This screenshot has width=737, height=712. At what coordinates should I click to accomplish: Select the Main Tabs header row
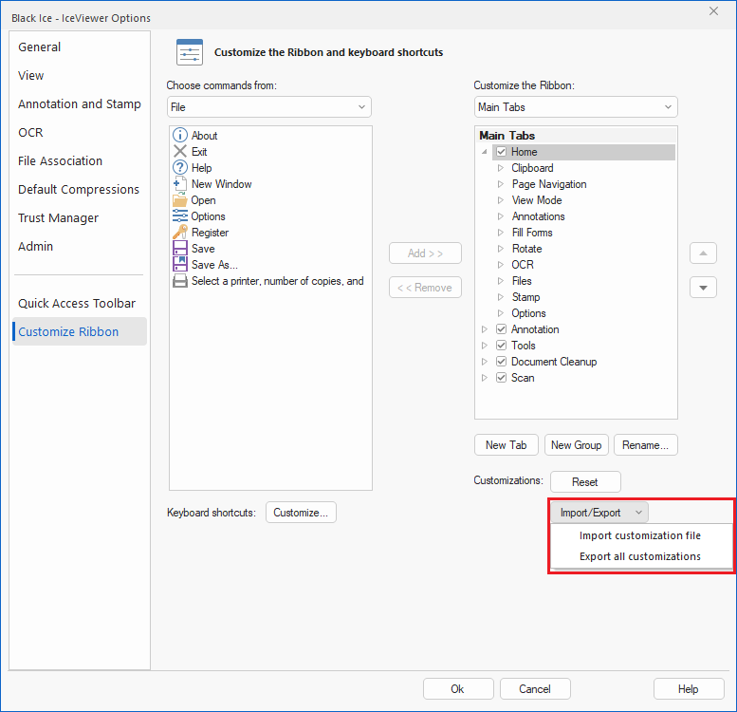576,136
